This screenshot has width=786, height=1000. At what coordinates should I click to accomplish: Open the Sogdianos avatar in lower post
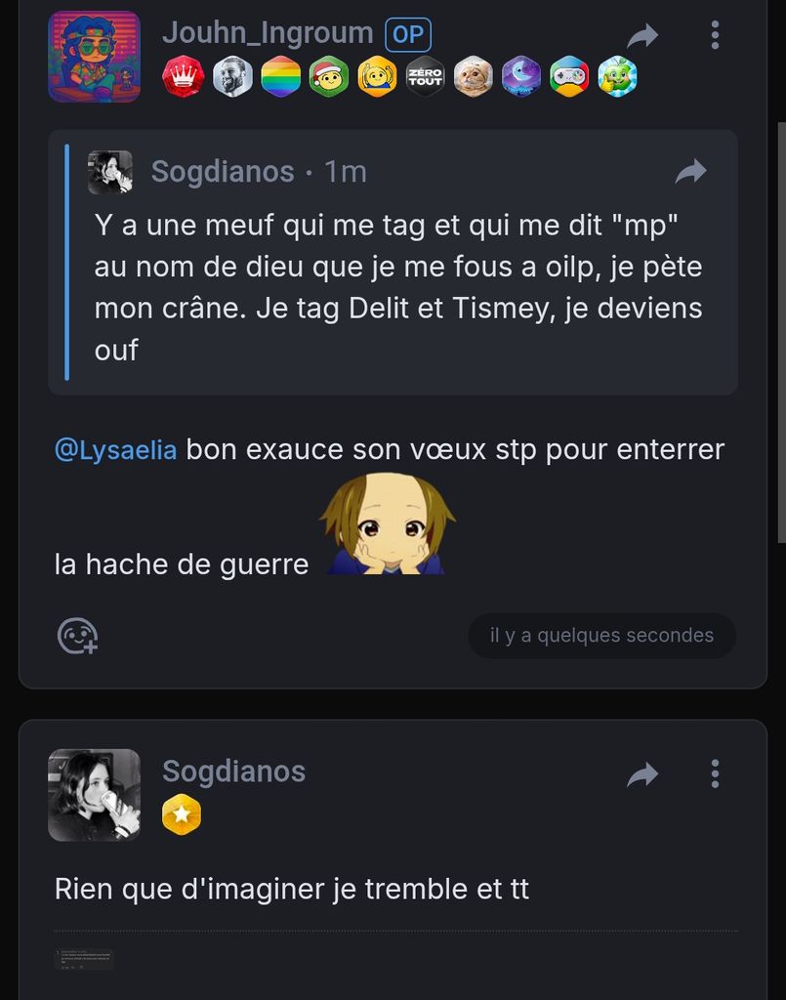tap(95, 795)
